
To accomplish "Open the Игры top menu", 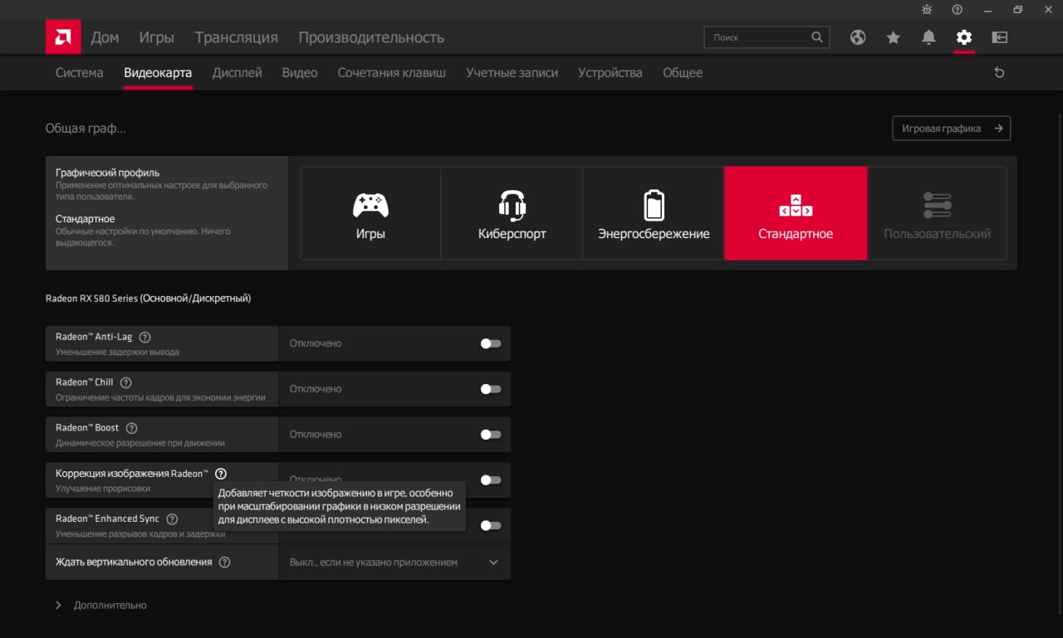I will tap(157, 37).
